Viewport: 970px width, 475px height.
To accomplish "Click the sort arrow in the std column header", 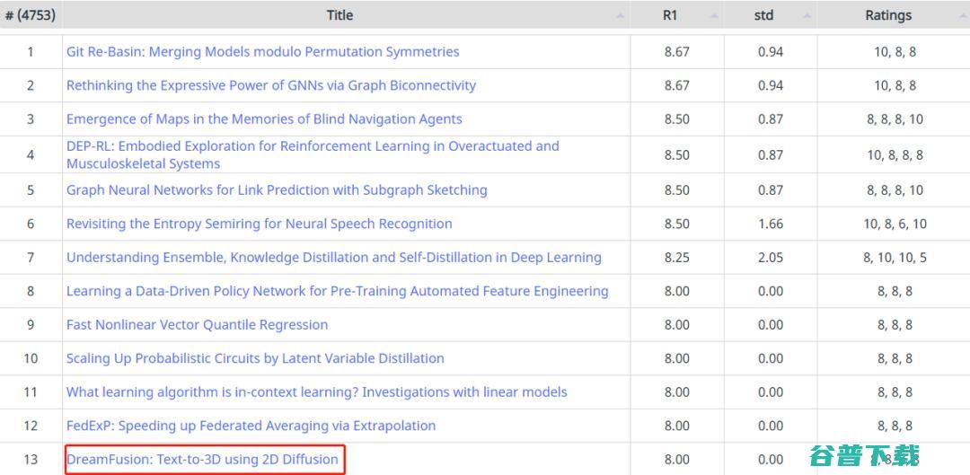I will tap(807, 16).
